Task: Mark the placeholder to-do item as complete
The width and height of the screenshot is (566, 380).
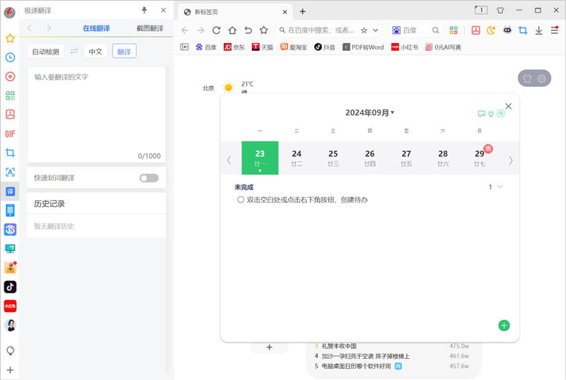Action: click(241, 200)
